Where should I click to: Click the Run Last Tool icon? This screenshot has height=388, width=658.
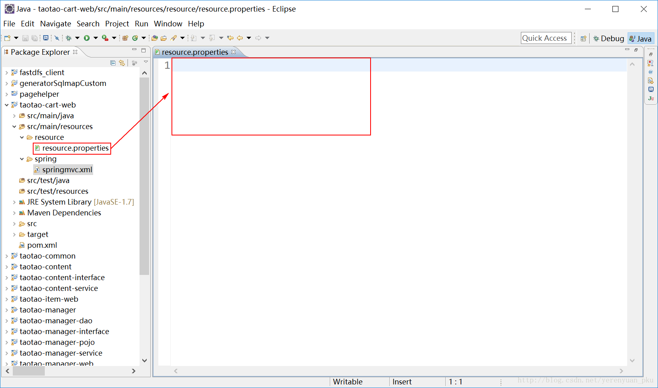tap(105, 38)
